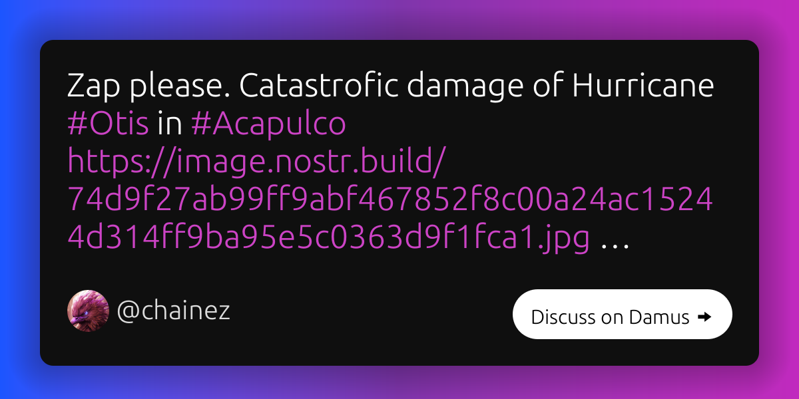
Task: Click the pink edge of gradient background
Action: [x=780, y=199]
